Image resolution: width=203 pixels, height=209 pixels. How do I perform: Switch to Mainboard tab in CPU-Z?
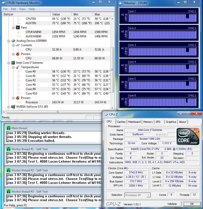coord(134,122)
